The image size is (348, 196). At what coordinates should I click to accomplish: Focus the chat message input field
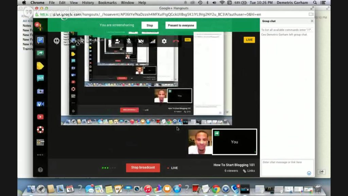click(x=287, y=168)
